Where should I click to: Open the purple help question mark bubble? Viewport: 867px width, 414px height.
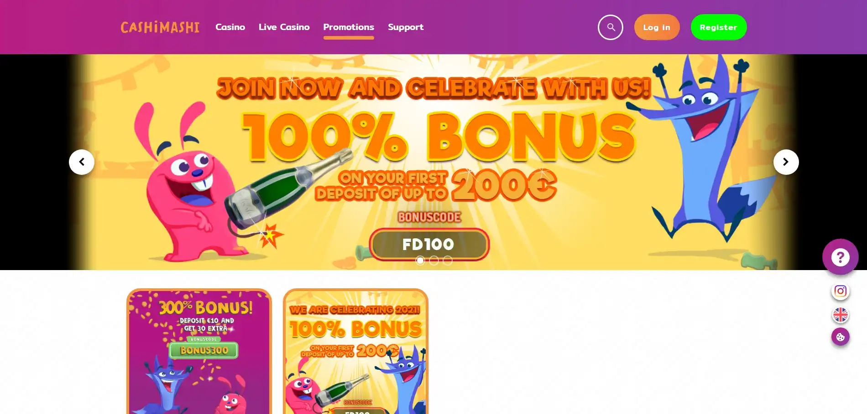[840, 257]
